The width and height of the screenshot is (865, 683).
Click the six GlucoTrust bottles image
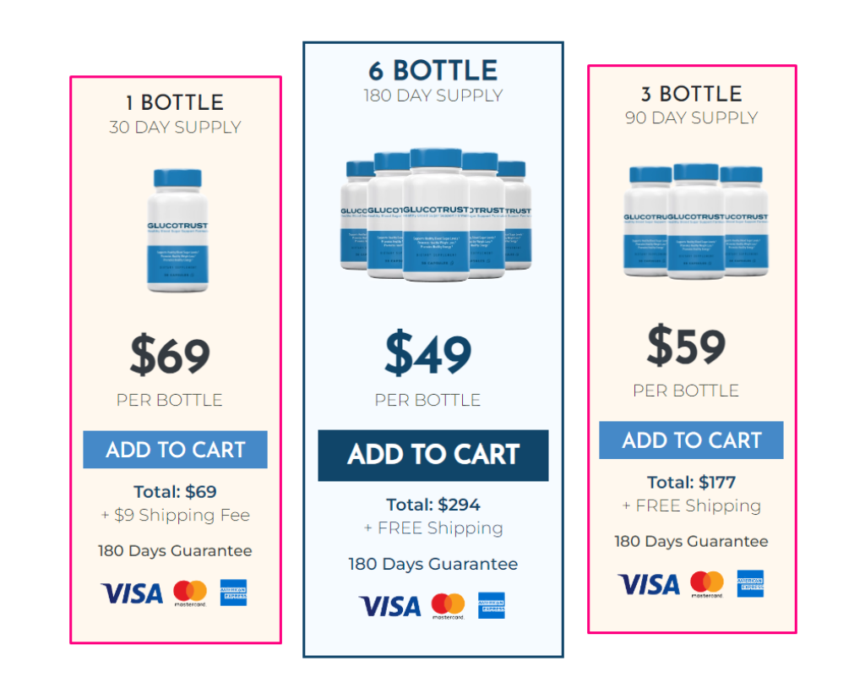433,216
